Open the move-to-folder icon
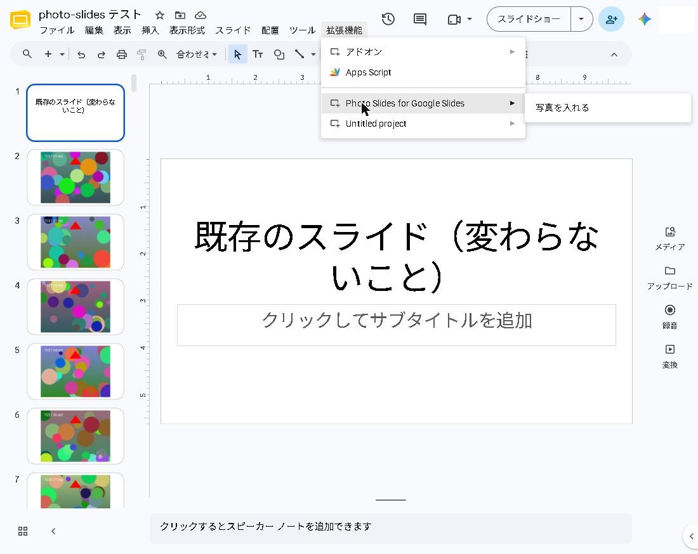 [180, 16]
